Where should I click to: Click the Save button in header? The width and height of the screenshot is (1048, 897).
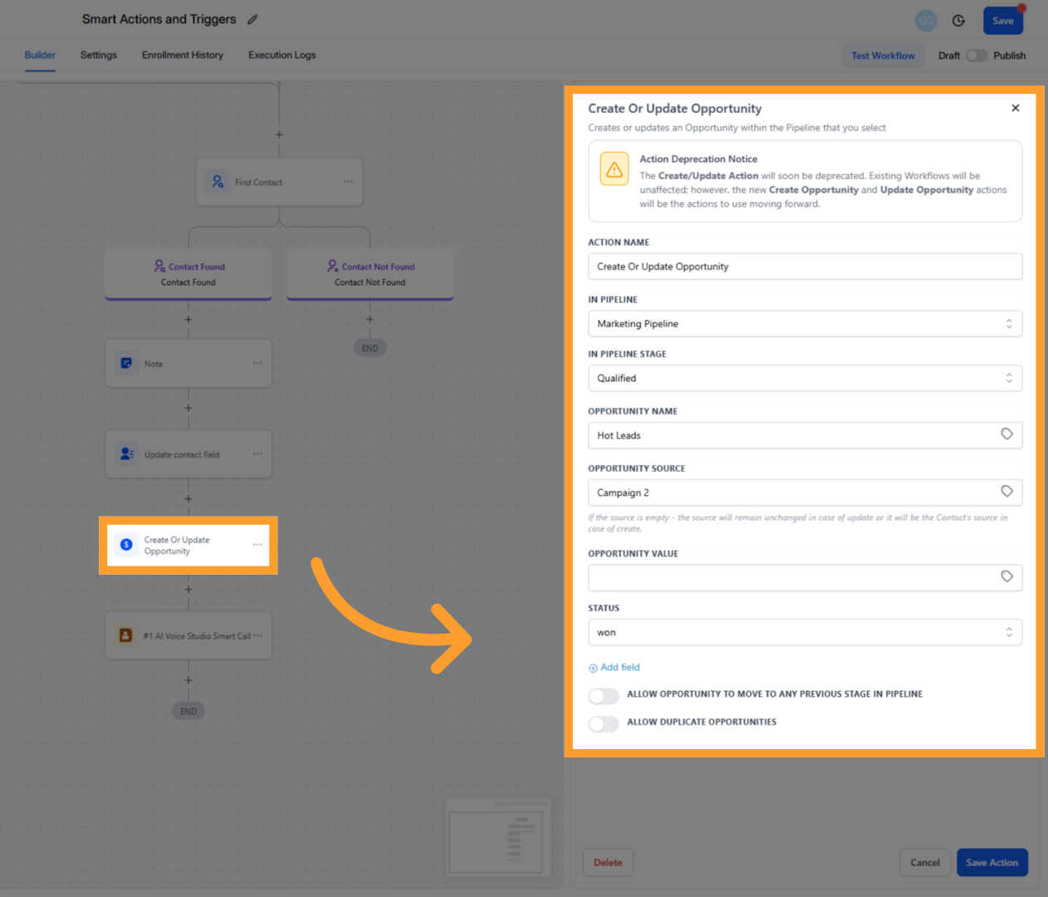pyautogui.click(x=1003, y=21)
